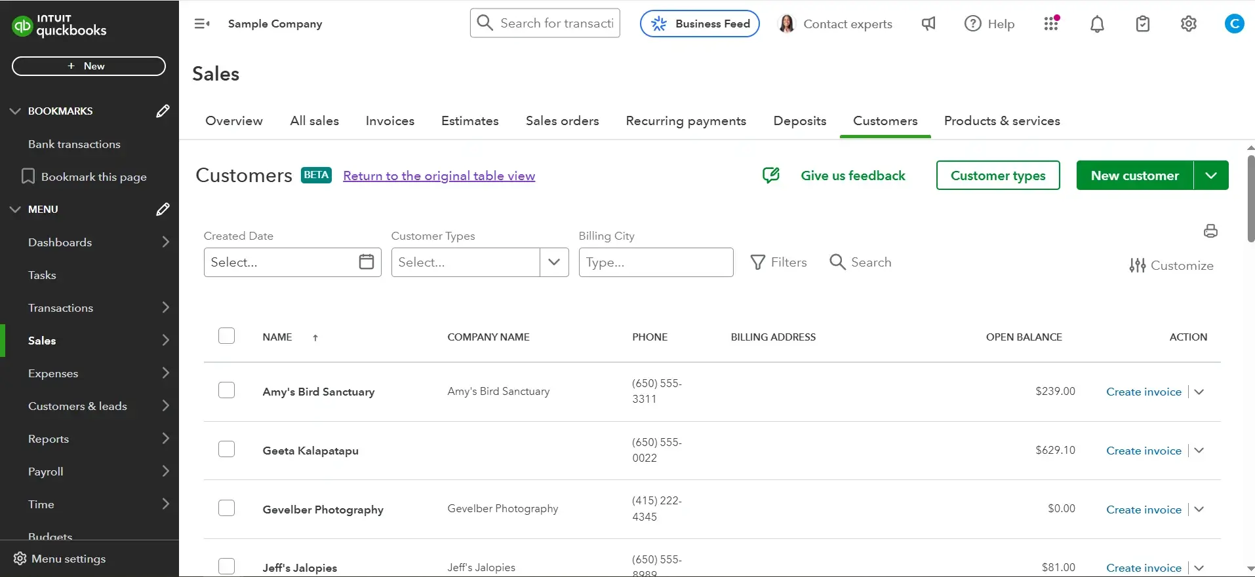The image size is (1255, 577).
Task: Switch to the Sales orders tab
Action: point(563,121)
